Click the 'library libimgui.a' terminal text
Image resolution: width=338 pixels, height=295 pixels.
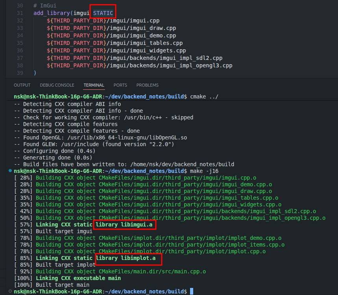point(125,224)
